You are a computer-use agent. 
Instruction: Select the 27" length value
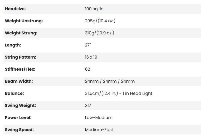coord(88,45)
